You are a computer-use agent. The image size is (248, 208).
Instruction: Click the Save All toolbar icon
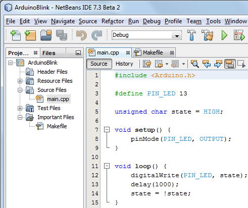tap(62, 35)
